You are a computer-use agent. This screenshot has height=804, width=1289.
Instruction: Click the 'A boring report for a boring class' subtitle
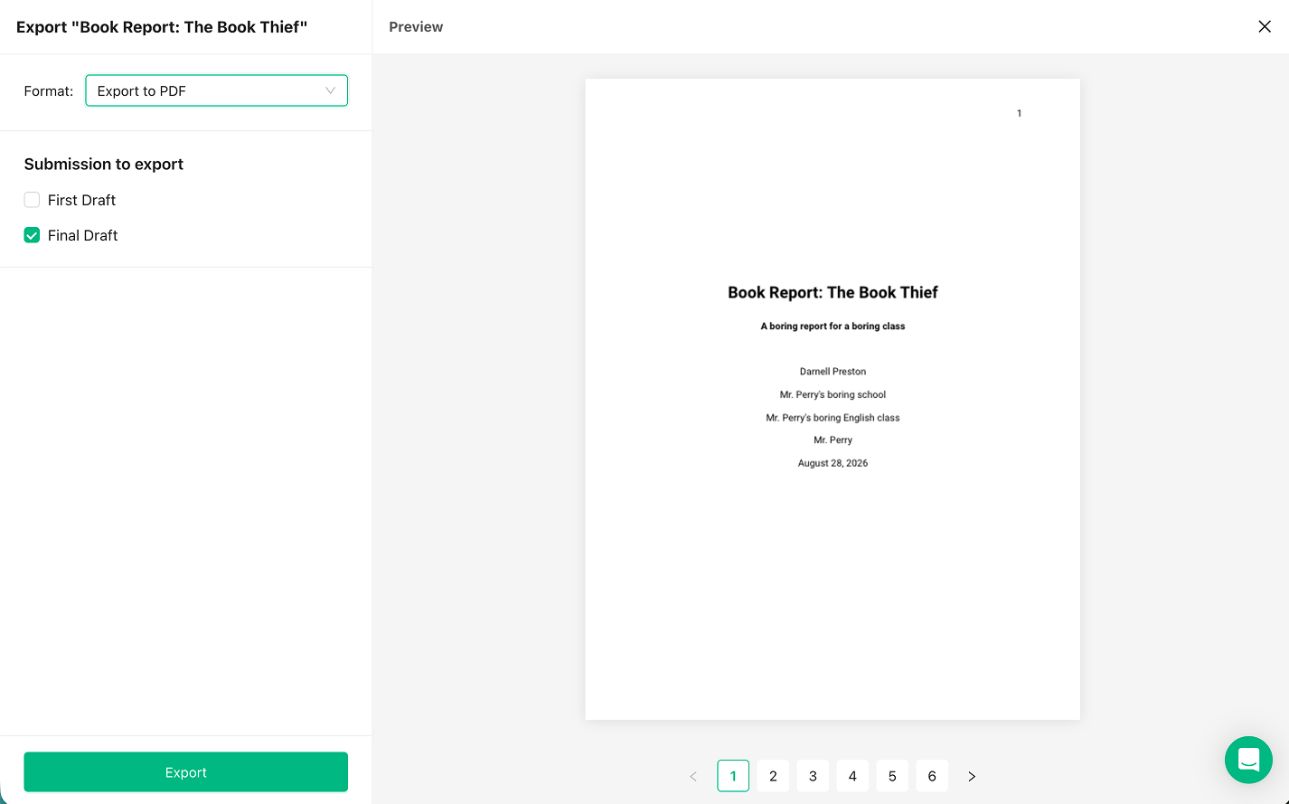pyautogui.click(x=833, y=326)
